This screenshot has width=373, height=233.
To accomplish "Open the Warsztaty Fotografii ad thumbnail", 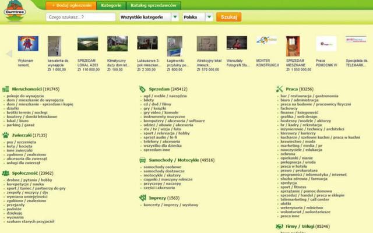I will 237,43.
